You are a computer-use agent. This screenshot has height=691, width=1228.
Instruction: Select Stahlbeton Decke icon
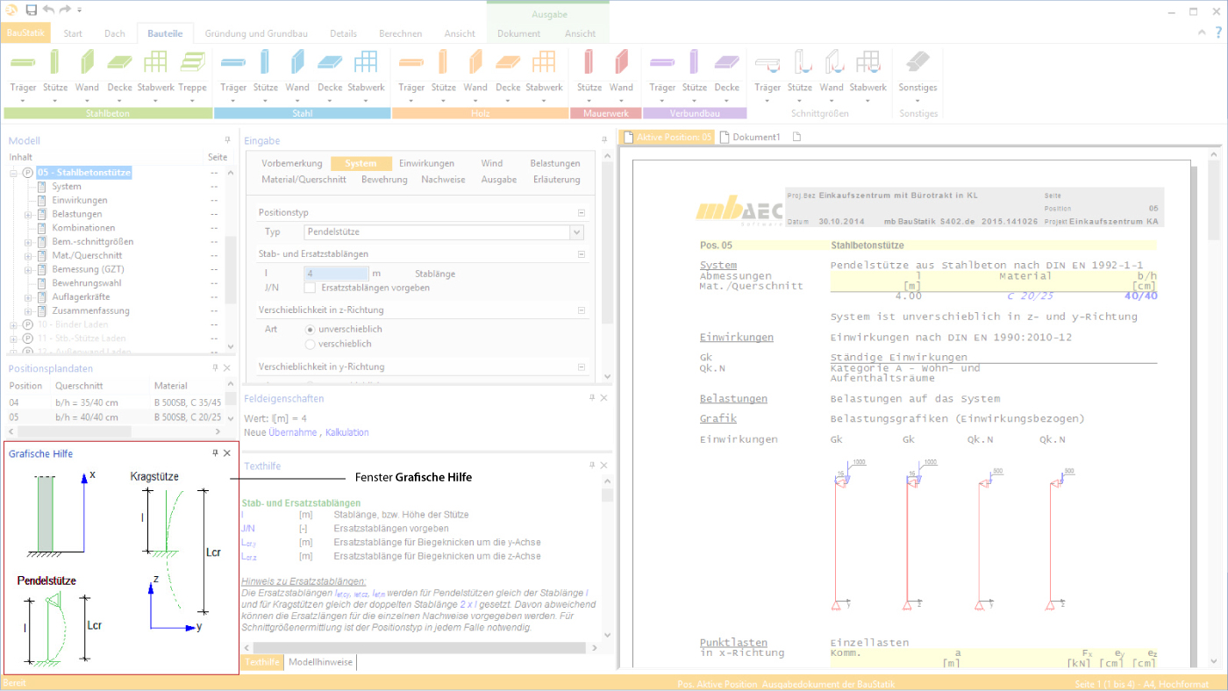119,62
